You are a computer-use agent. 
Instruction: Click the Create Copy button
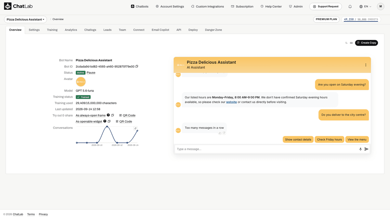click(x=366, y=43)
